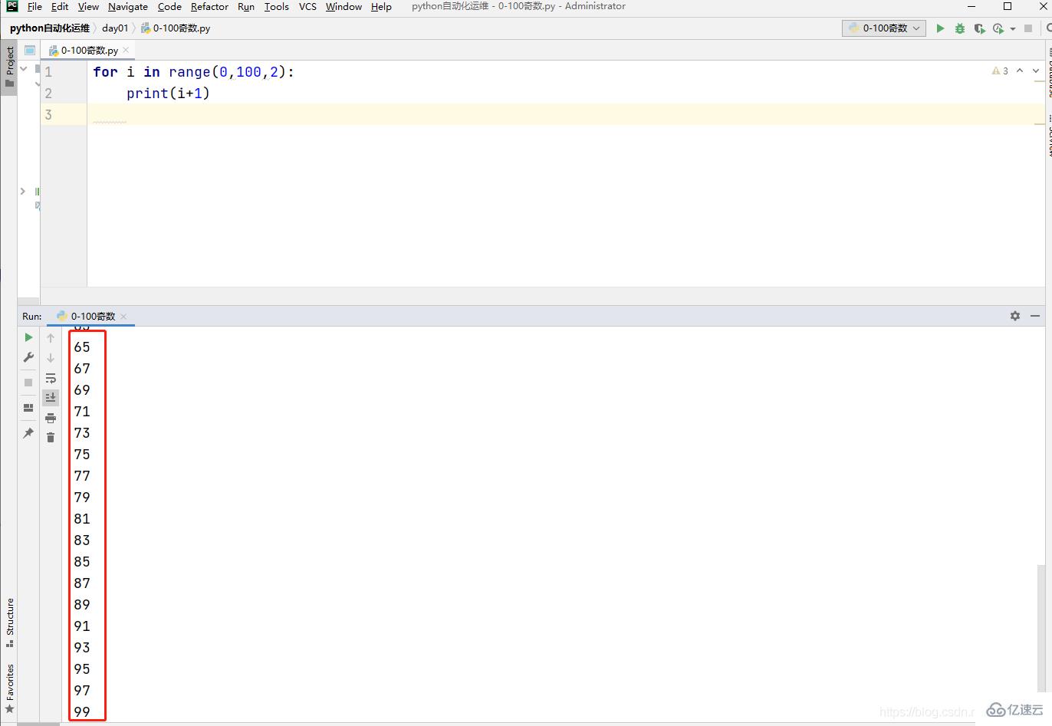Open Search Everywhere magnifier icon
Screen dimensions: 1052x726
1048,28
